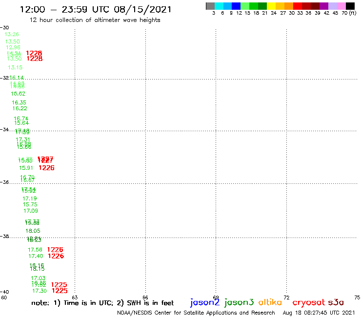Click the -38 latitude axis label
Viewport: 361px width, 317px height.
(x=4, y=237)
